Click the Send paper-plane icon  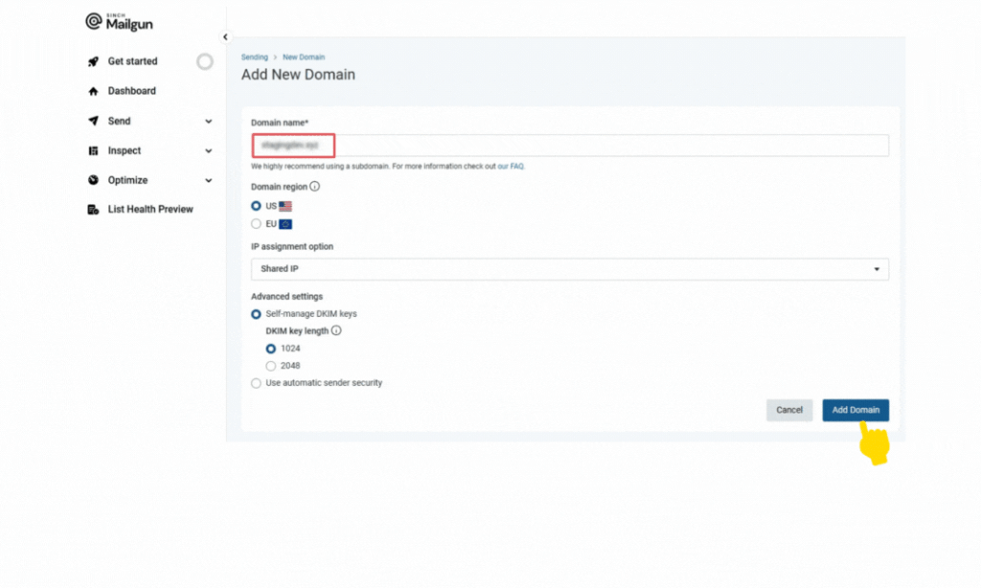[95, 121]
